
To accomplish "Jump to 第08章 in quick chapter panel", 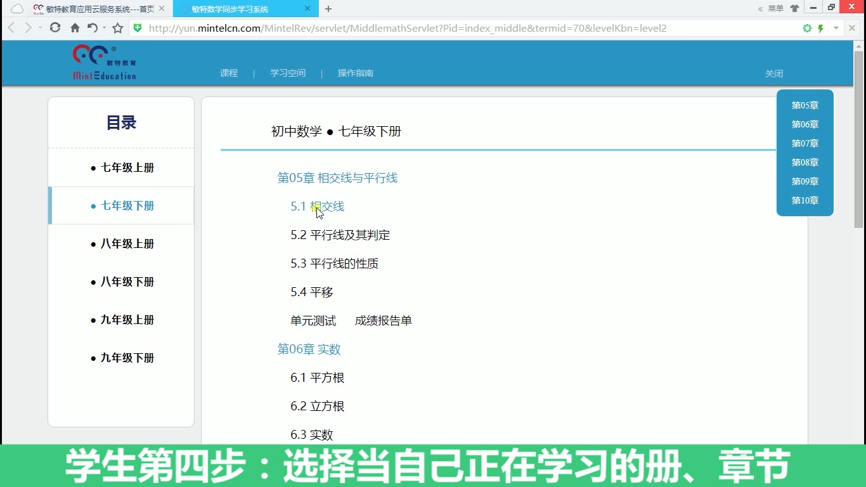I will [805, 162].
